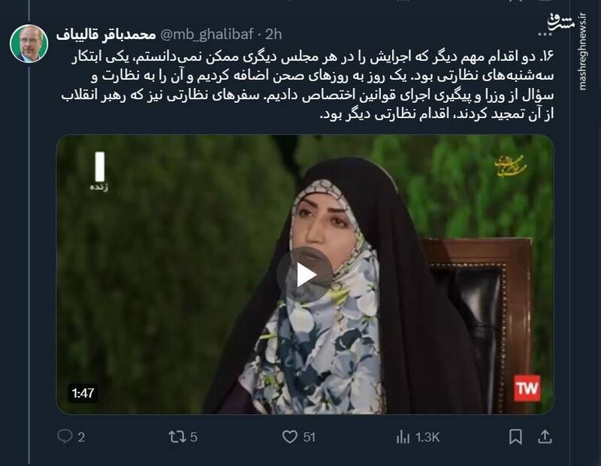Open the reply comment icon
The width and height of the screenshot is (601, 466).
[x=65, y=437]
